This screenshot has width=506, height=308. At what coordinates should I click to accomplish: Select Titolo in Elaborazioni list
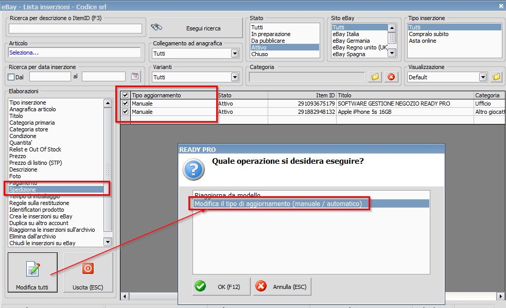tap(56, 116)
